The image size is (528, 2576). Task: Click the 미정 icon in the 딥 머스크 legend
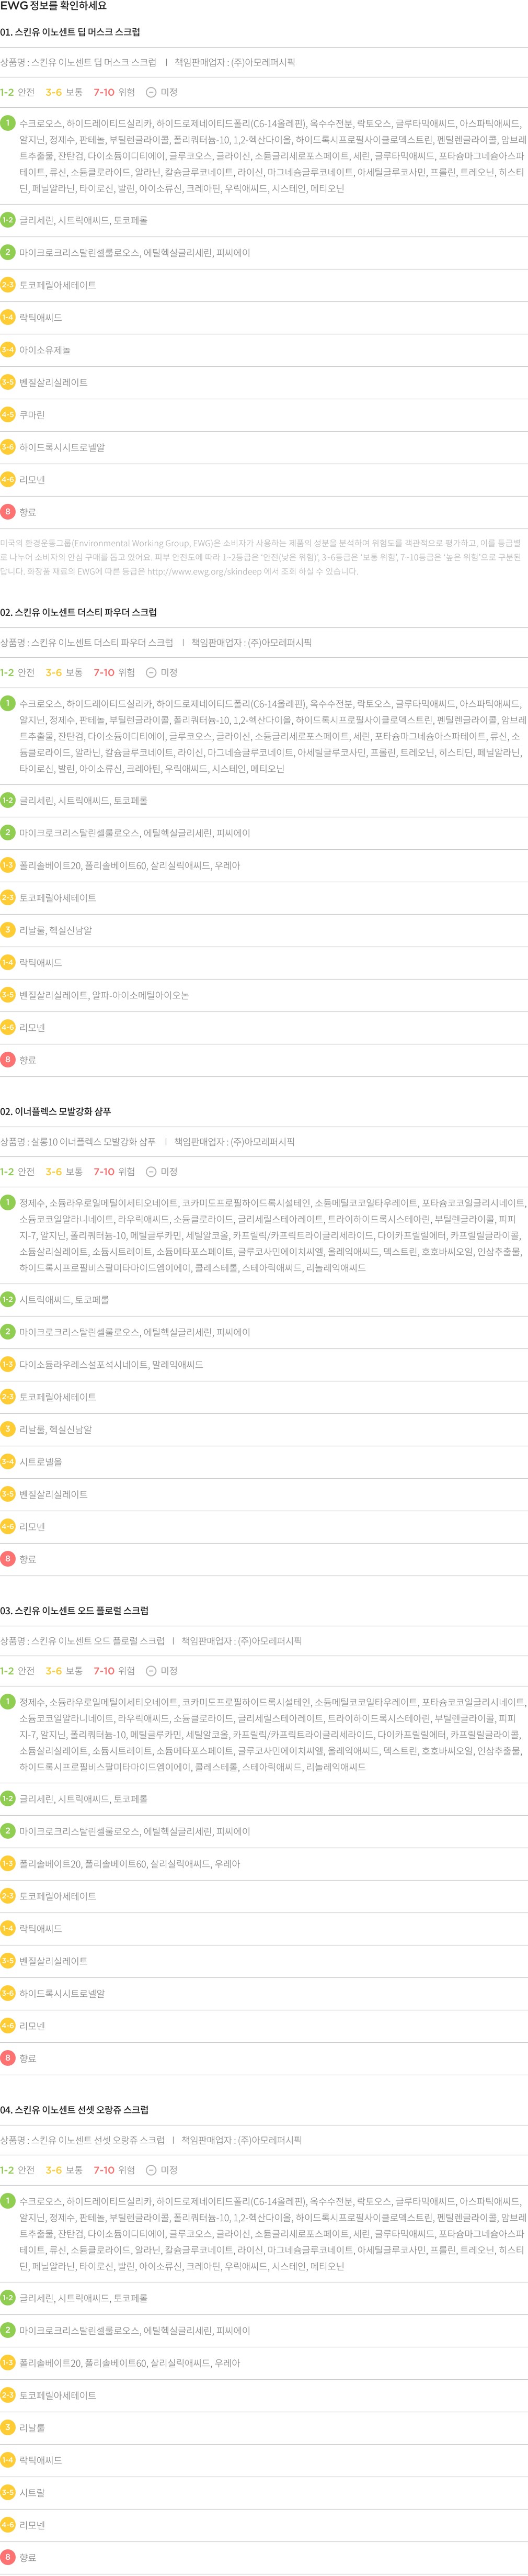(151, 92)
